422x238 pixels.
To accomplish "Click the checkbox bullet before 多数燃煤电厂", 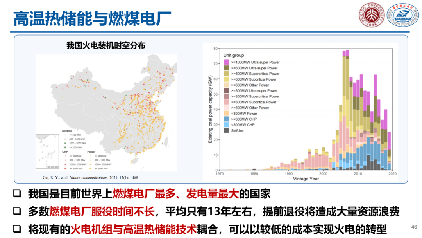I will click(x=17, y=211).
